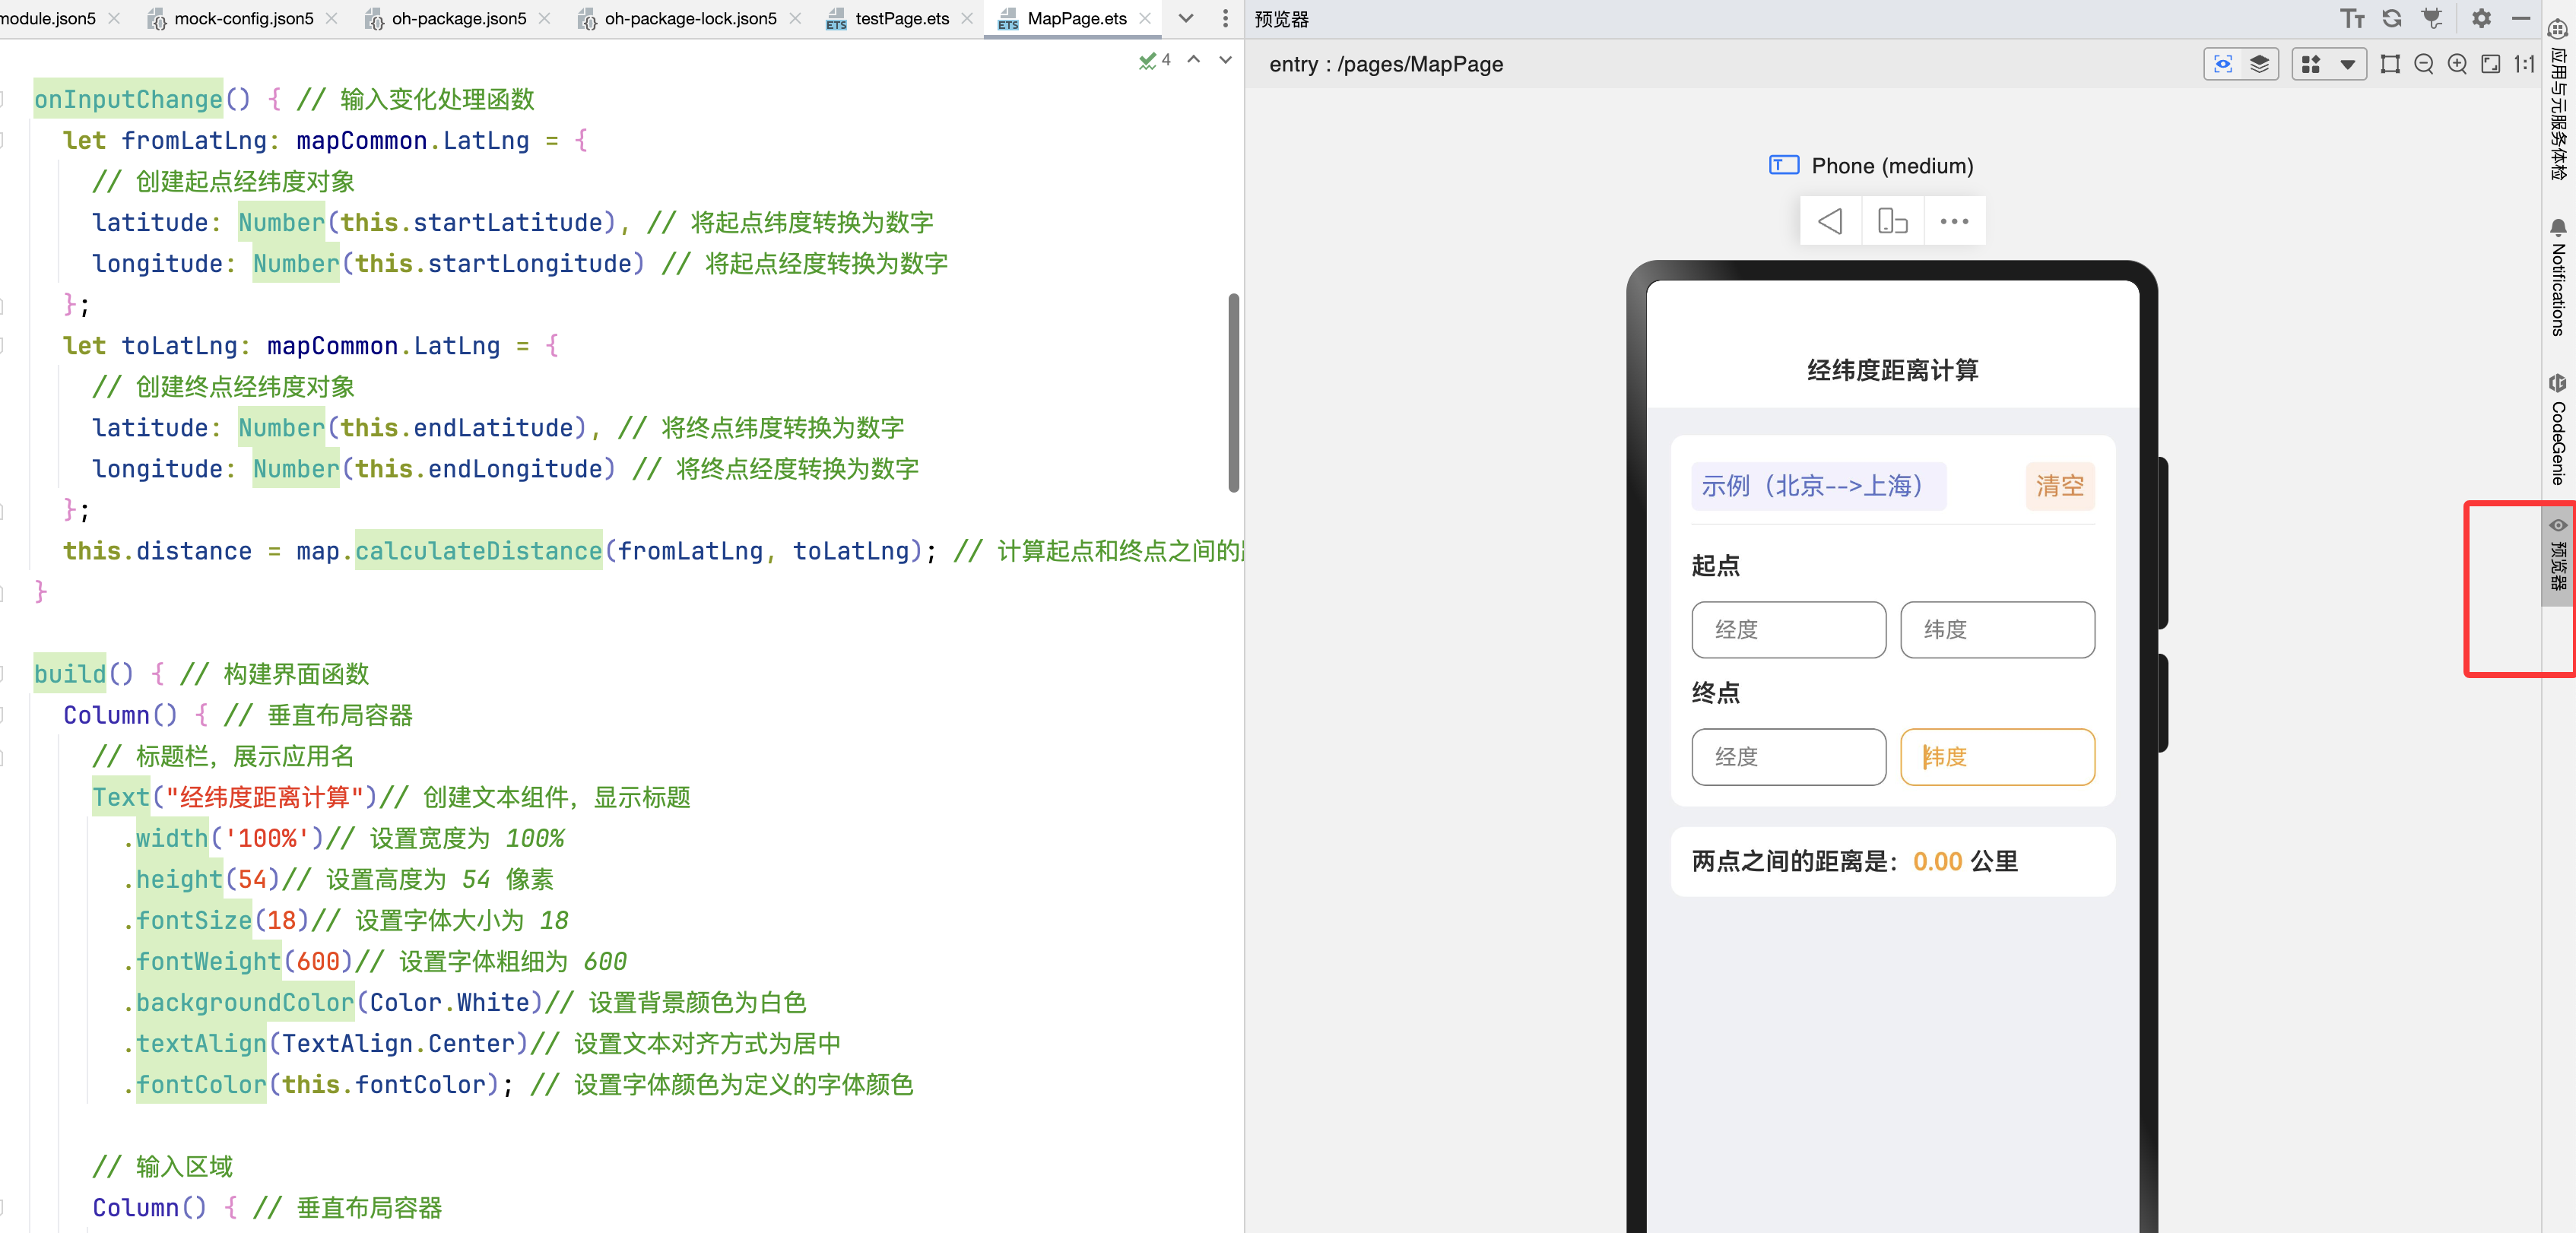This screenshot has height=1233, width=2576.
Task: Click the font size Tt icon
Action: pyautogui.click(x=2351, y=19)
